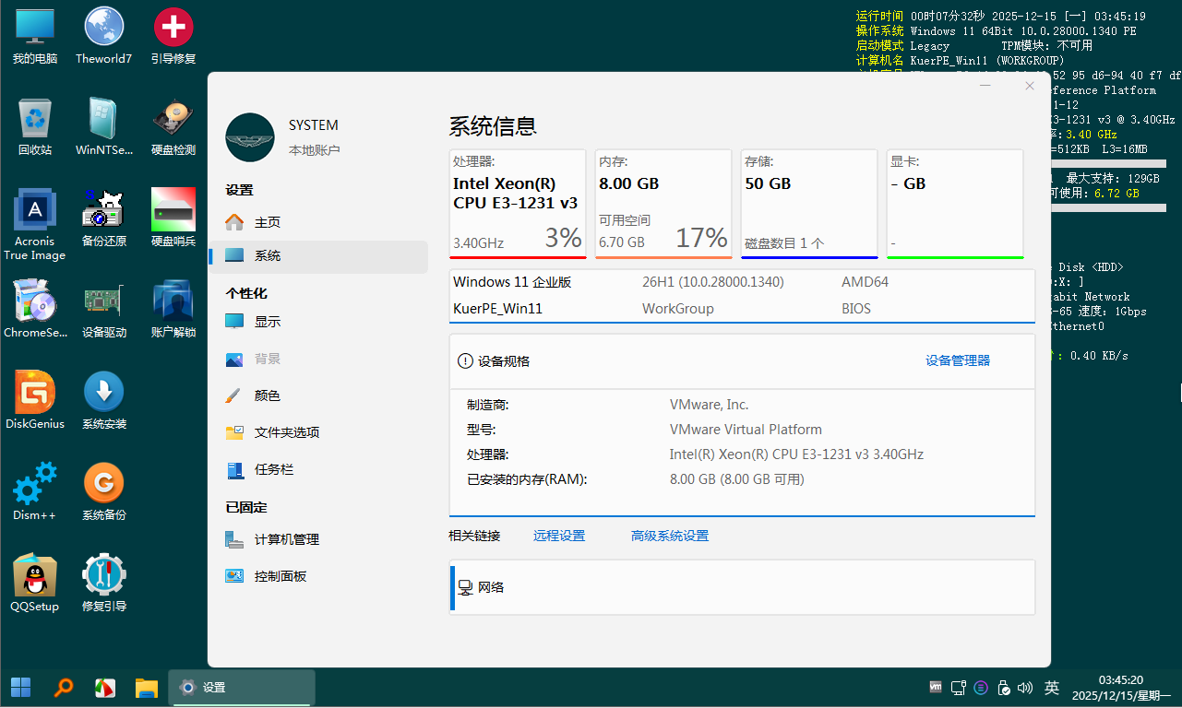This screenshot has height=708, width=1182.
Task: Launch the Theworld7 browser icon
Action: click(x=104, y=29)
